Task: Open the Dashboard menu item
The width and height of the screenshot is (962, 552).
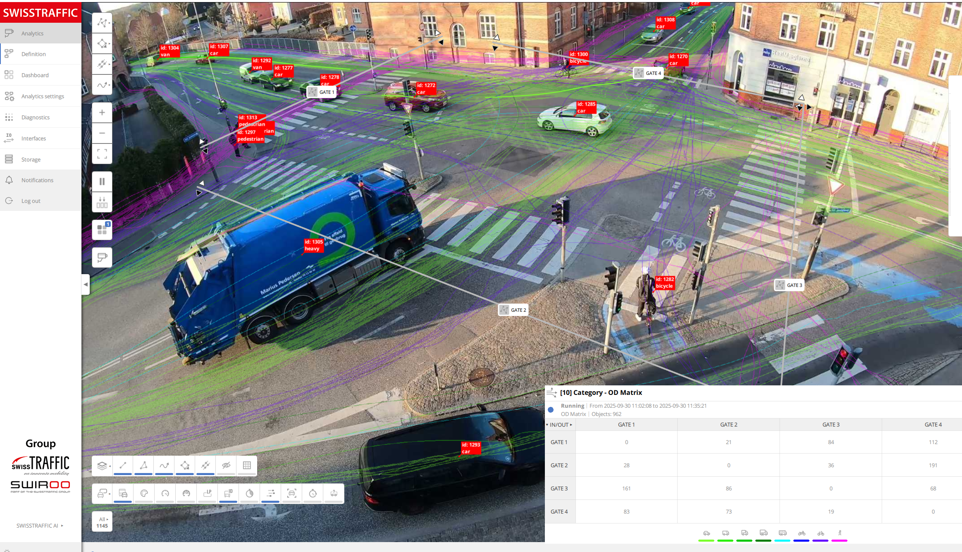Action: (35, 75)
